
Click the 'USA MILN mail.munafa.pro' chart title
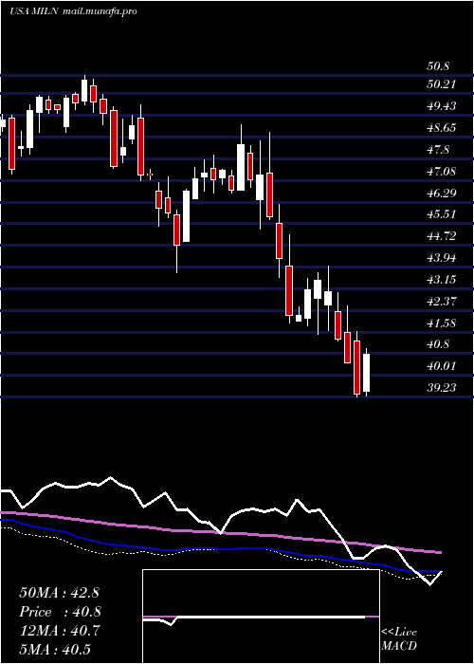click(x=73, y=11)
